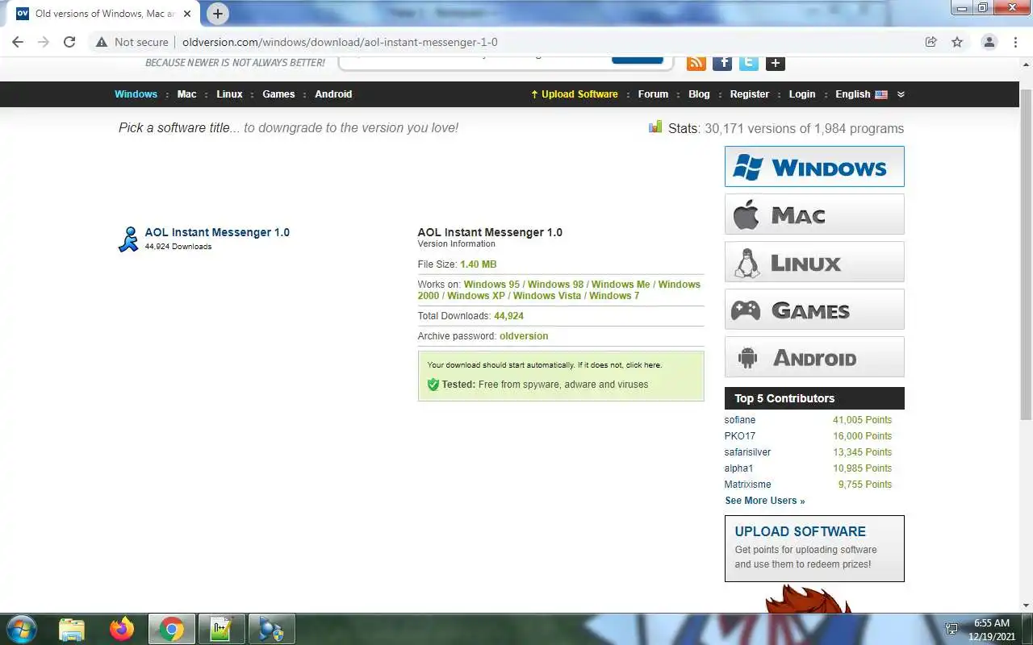The width and height of the screenshot is (1033, 645).
Task: Click the large Android platform button
Action: [x=814, y=356]
